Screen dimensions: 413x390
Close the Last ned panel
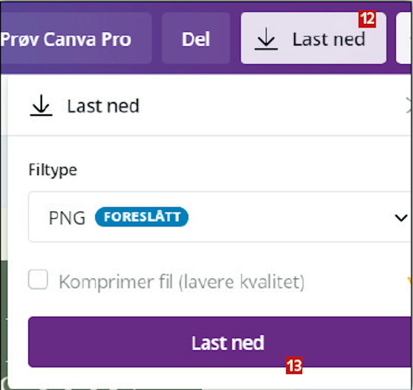point(409,106)
